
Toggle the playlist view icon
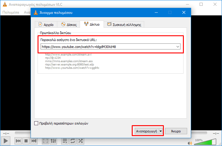65,141
